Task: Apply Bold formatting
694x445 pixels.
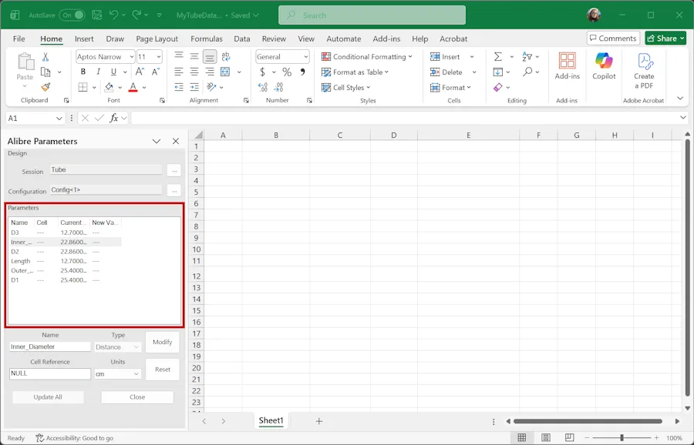Action: coord(83,72)
